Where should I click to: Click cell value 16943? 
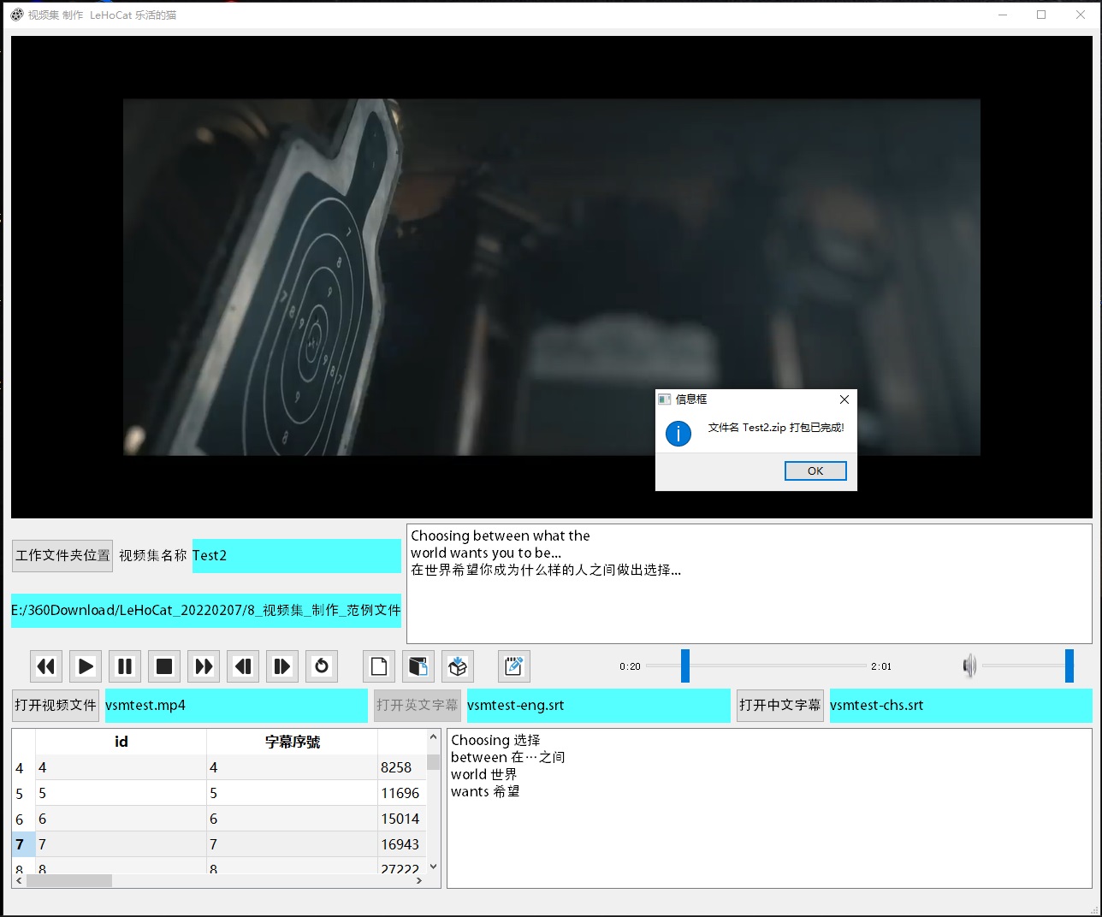(401, 844)
